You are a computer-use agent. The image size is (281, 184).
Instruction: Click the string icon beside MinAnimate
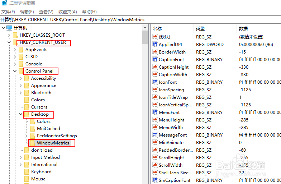[x=155, y=142]
